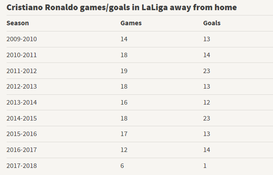Click the 2010-2011 season cell

coord(22,55)
